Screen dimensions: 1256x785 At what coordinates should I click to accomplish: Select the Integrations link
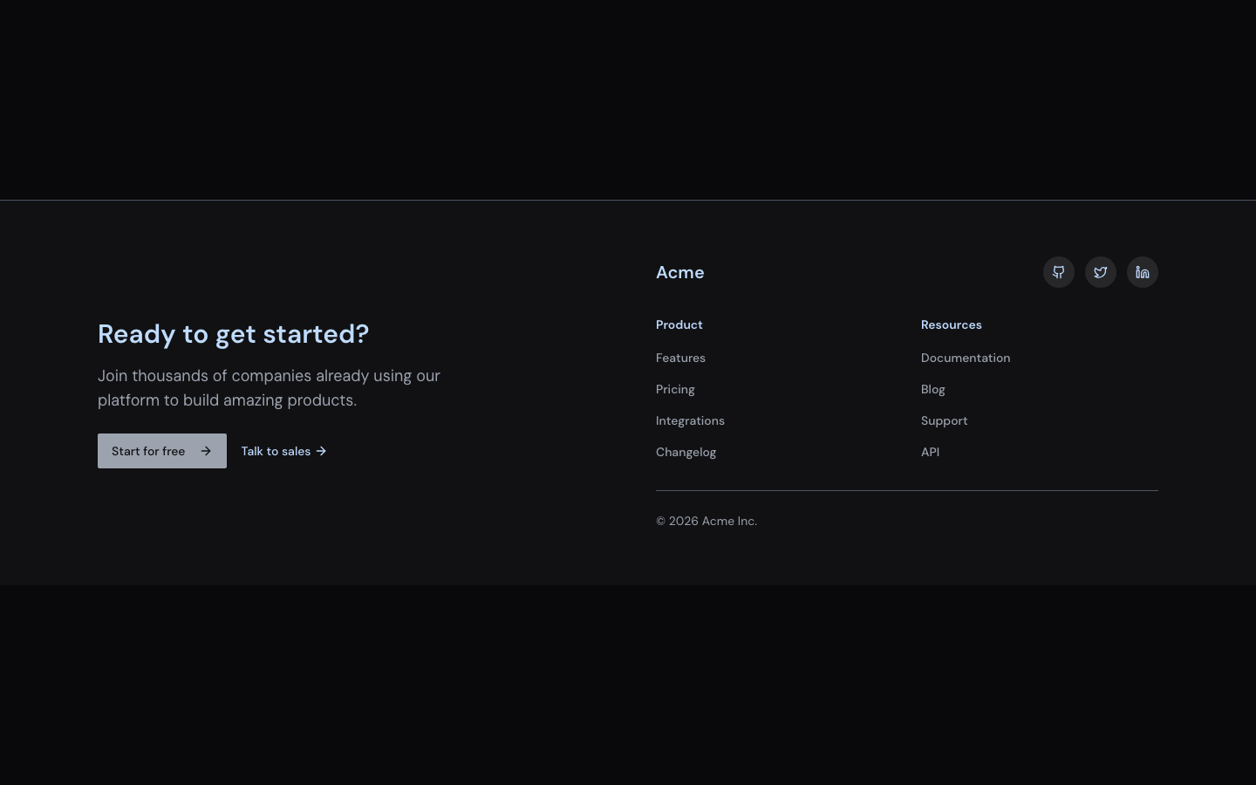pyautogui.click(x=690, y=420)
